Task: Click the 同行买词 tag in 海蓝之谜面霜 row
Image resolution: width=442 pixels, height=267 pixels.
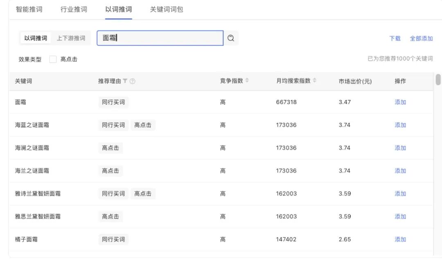Action: click(113, 125)
